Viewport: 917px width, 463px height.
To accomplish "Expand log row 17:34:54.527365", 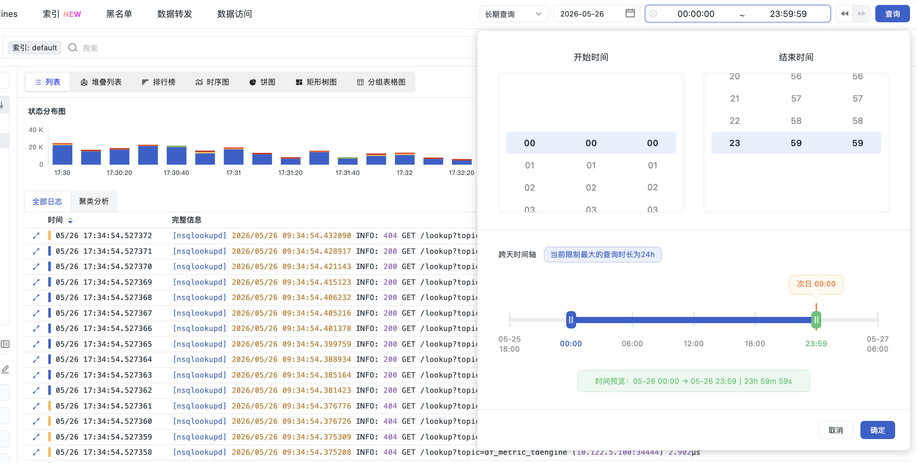I will pos(36,344).
